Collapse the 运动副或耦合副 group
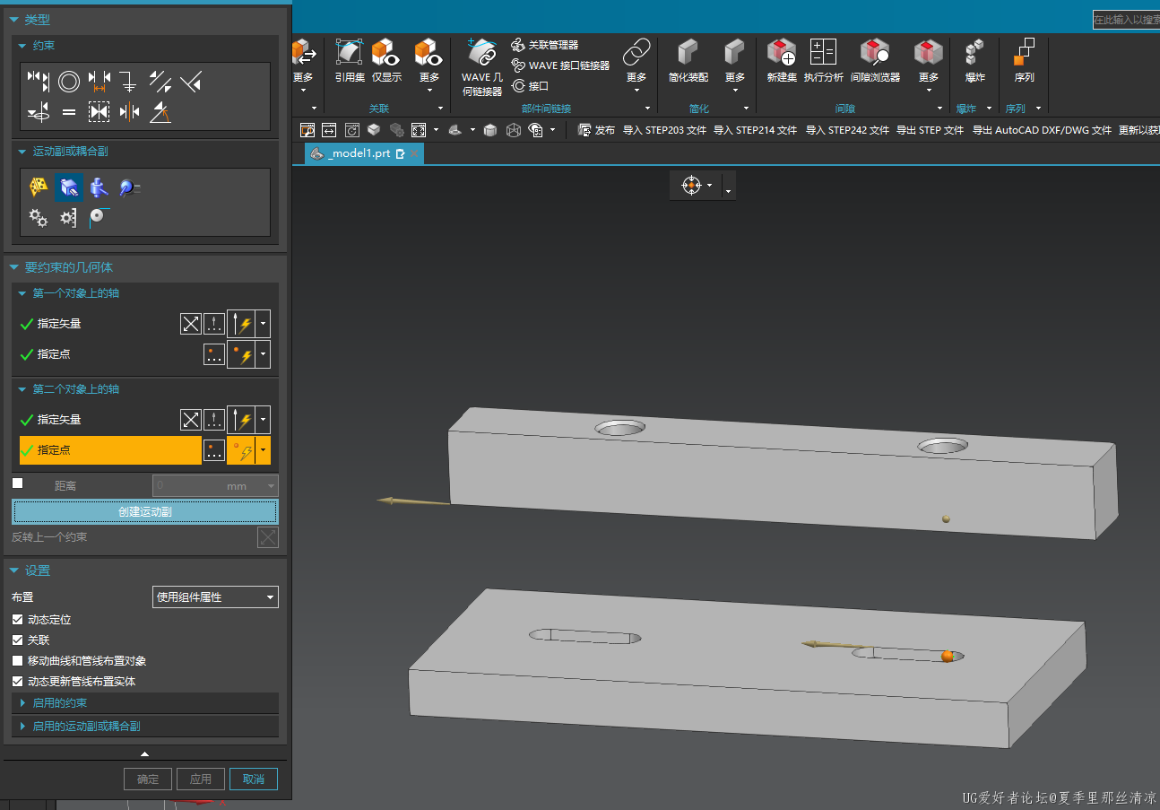 [x=23, y=152]
